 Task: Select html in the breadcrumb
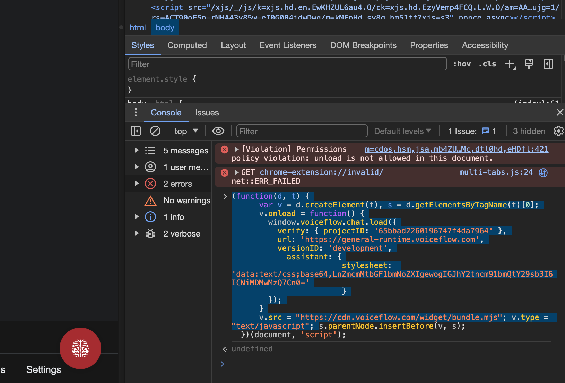[138, 28]
